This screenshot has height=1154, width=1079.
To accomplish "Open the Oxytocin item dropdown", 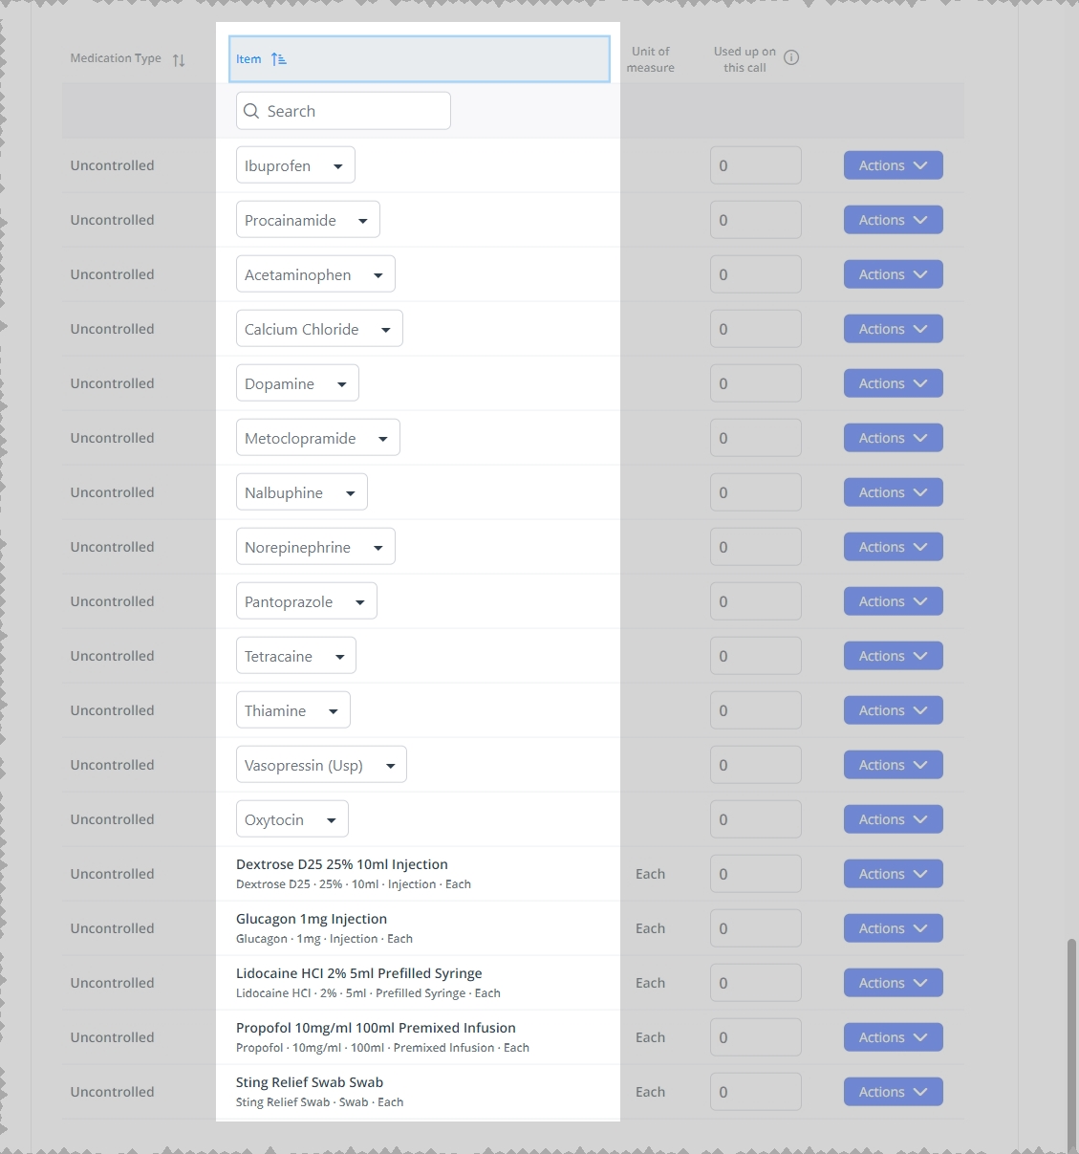I will 291,819.
